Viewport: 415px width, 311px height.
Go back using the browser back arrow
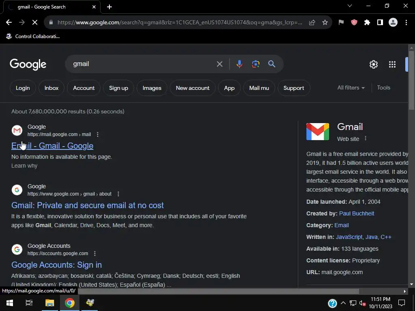pos(9,23)
